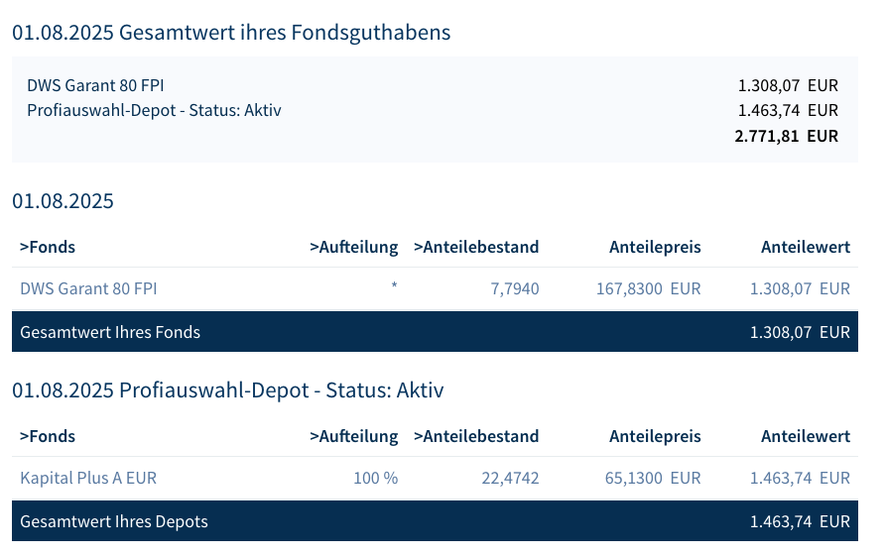Click the asterisk in the Aufteilung column

point(394,287)
